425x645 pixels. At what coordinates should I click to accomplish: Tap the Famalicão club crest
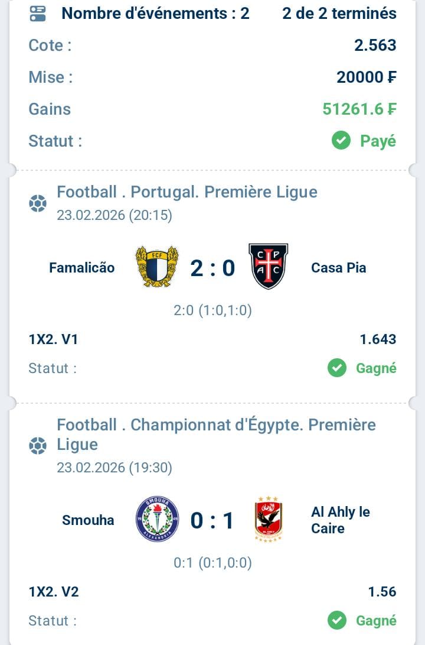tap(157, 267)
